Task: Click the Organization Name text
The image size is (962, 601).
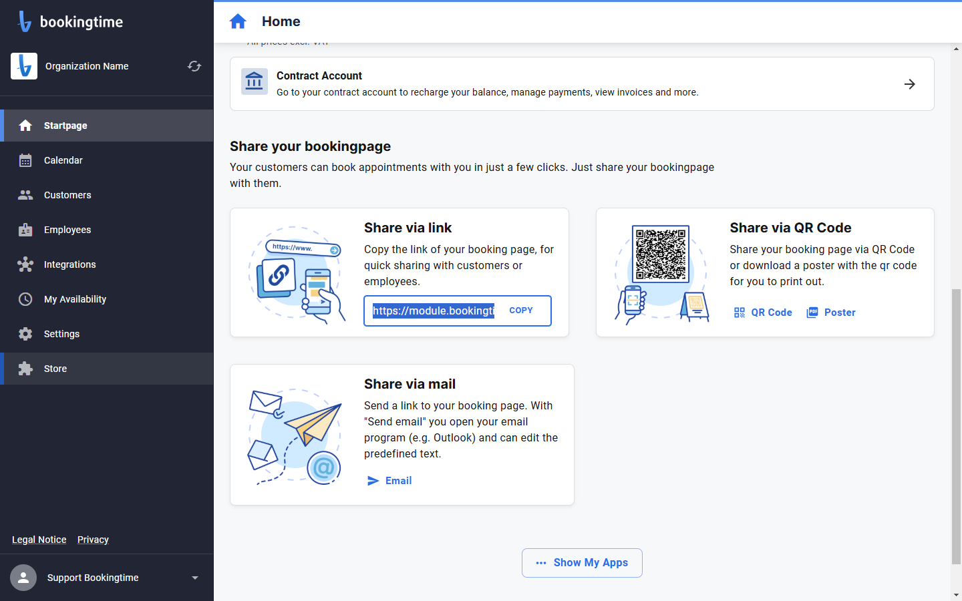Action: [87, 66]
